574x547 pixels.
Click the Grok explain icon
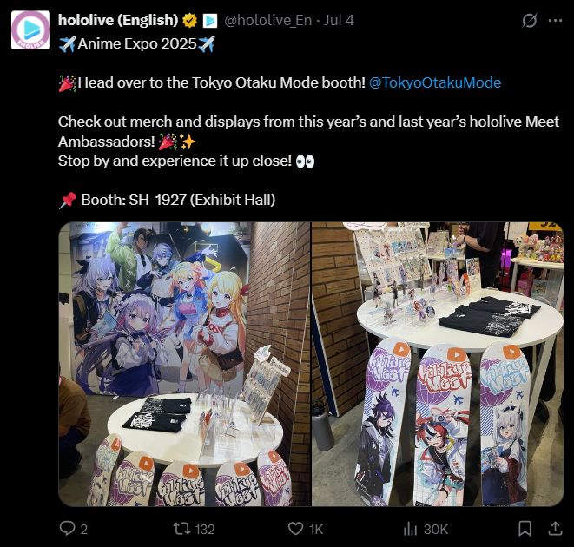tap(530, 21)
